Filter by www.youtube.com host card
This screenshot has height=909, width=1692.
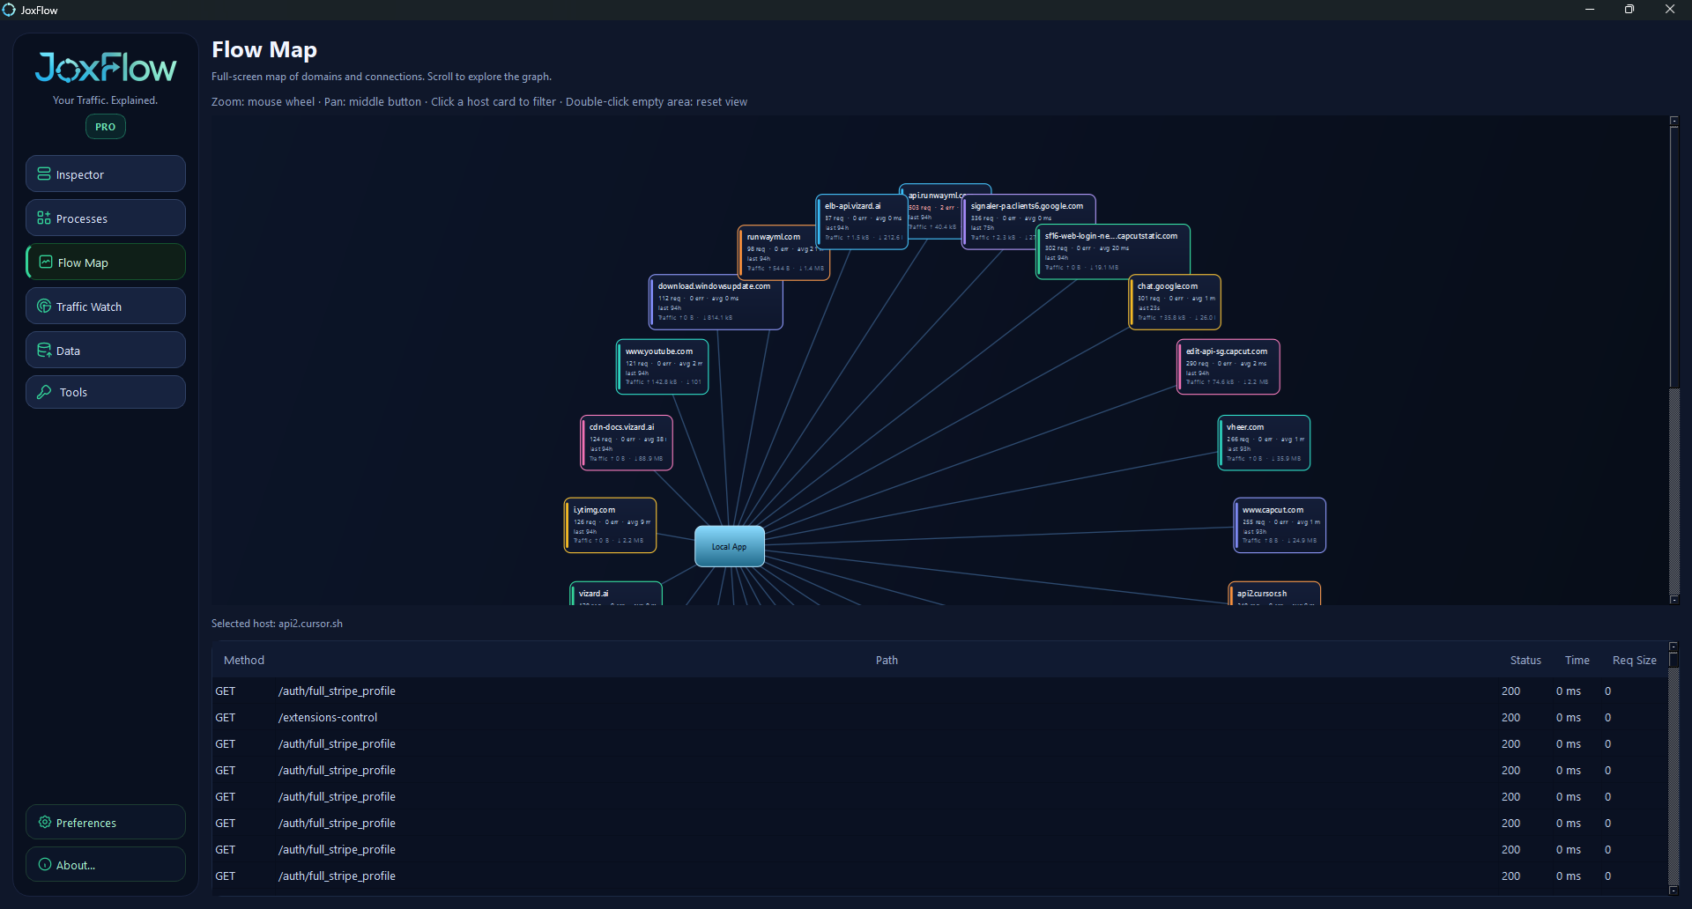coord(663,367)
